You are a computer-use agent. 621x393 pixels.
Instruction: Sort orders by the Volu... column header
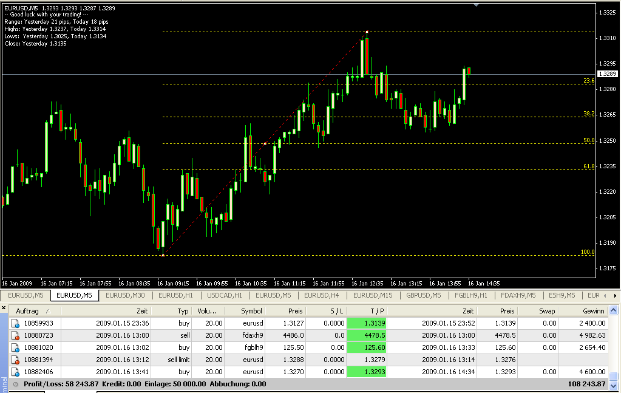(x=207, y=312)
